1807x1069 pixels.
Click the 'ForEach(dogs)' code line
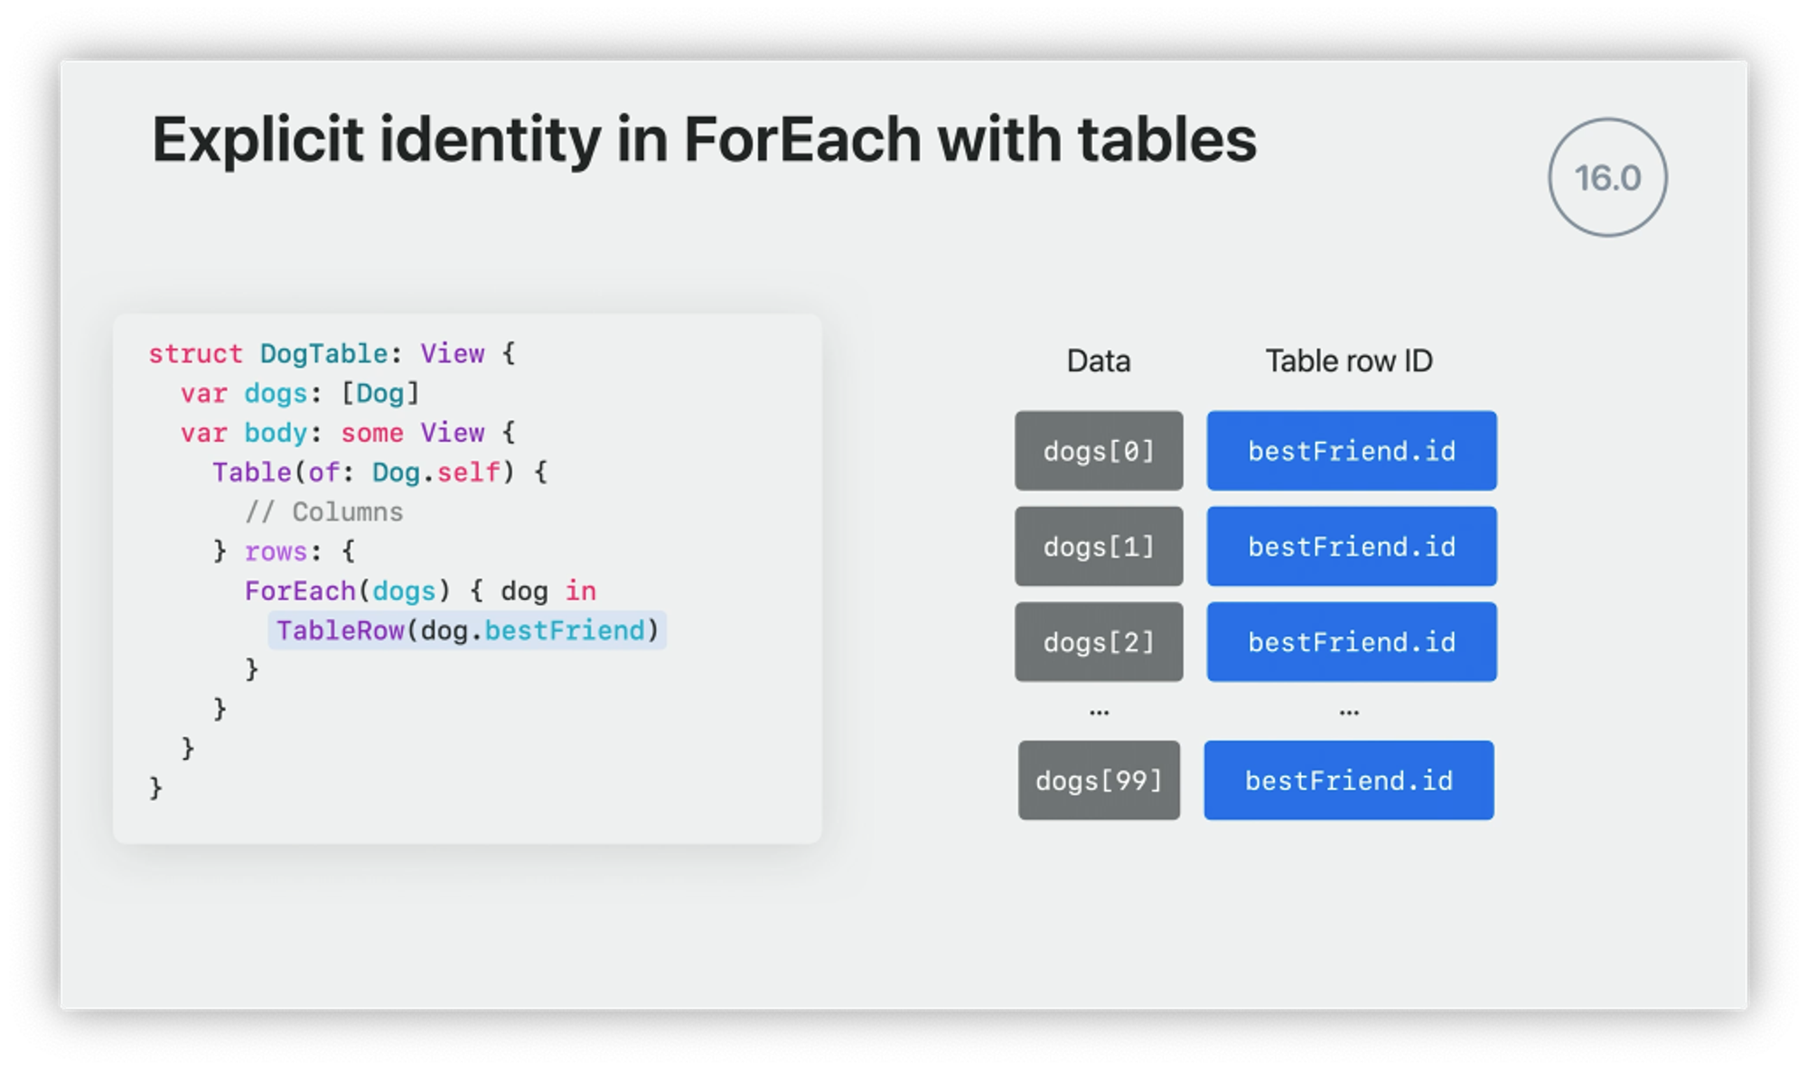point(420,591)
